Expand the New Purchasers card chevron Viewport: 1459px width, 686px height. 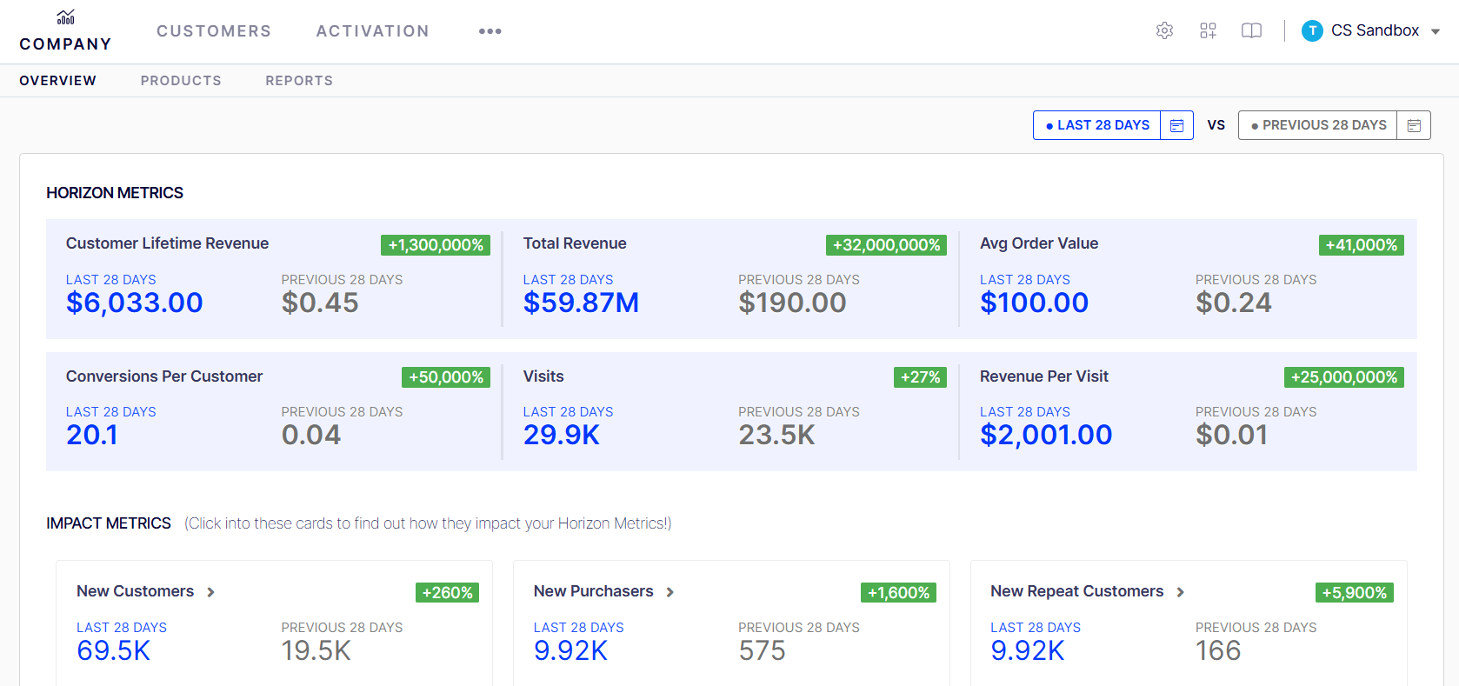(670, 592)
